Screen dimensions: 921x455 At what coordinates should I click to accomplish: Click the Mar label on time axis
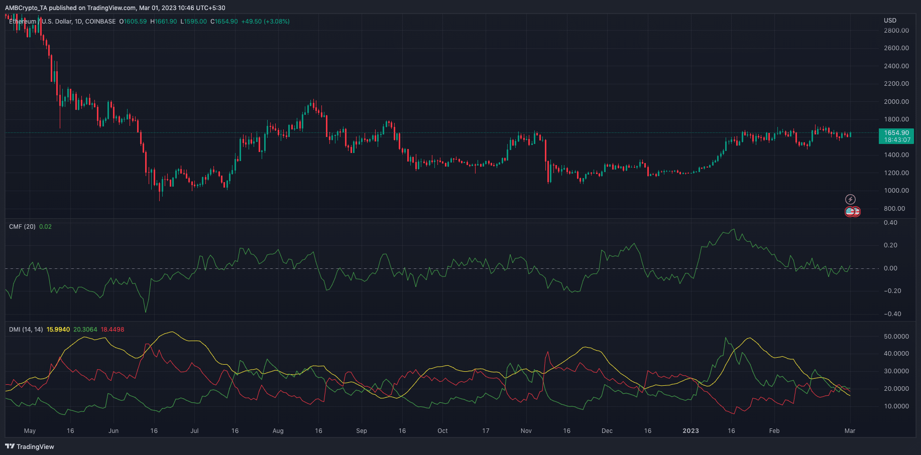(x=850, y=431)
